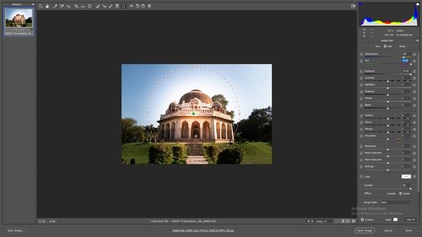Viewport: 422px width, 237px height.
Task: Open the Range Mask dropdown
Action: (396, 202)
